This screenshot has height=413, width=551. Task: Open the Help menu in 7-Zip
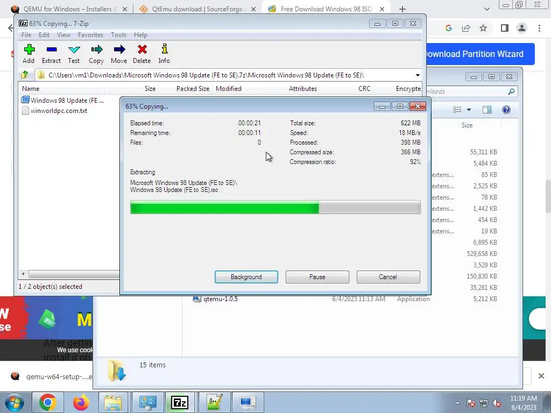click(140, 35)
